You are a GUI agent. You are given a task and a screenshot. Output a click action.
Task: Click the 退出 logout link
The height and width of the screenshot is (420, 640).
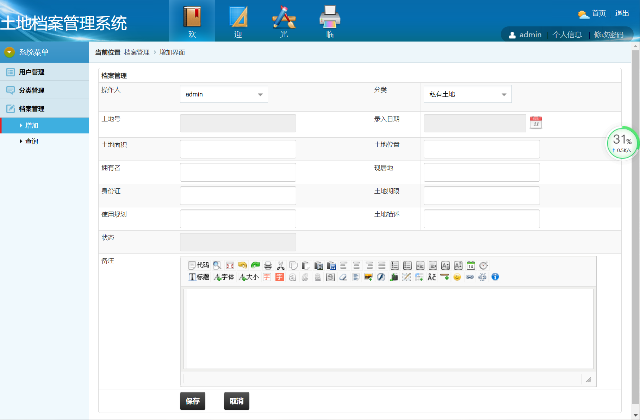coord(622,13)
